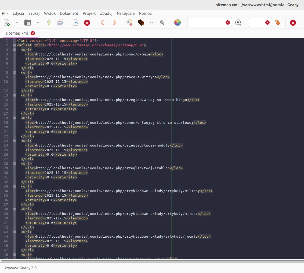This screenshot has height=273, width=304.
Task: Open the Projekt menu
Action: [89, 13]
